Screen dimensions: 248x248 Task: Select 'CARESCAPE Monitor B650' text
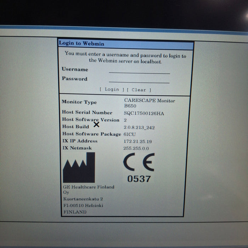coord(150,103)
